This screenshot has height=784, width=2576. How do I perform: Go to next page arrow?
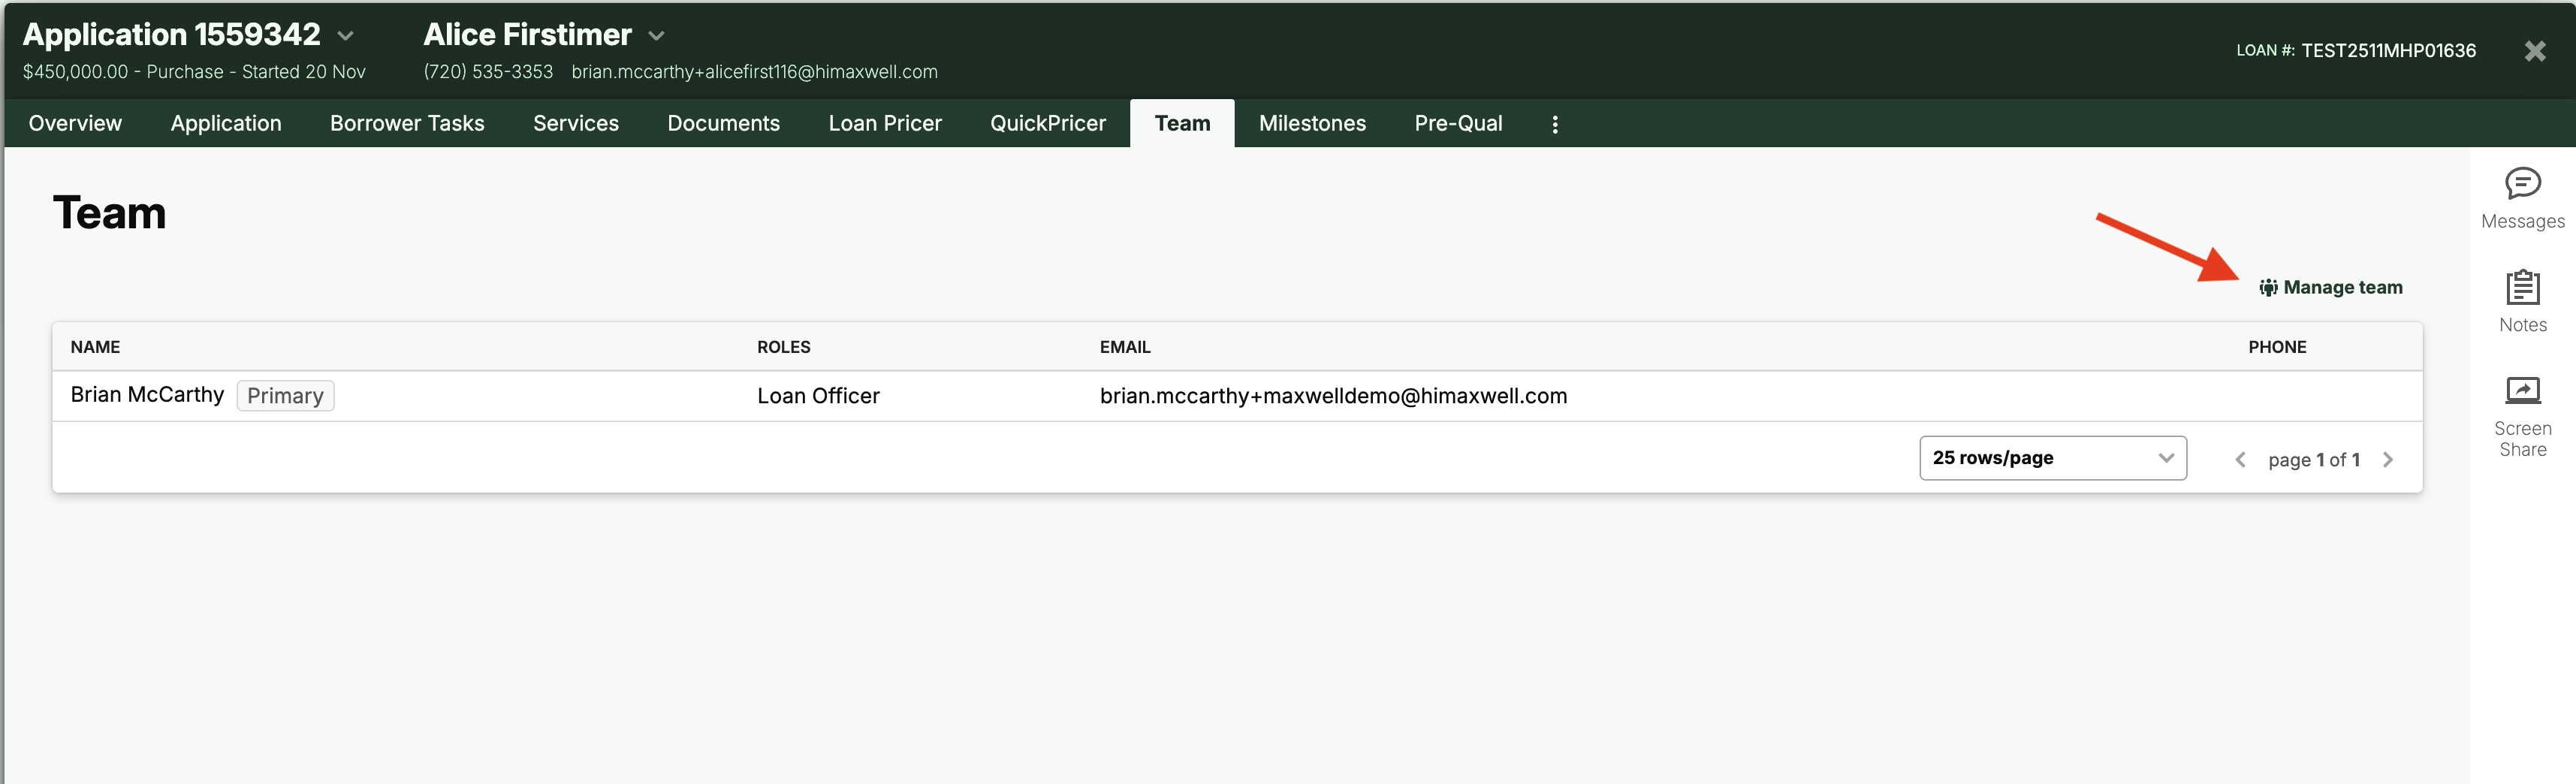[x=2388, y=460]
